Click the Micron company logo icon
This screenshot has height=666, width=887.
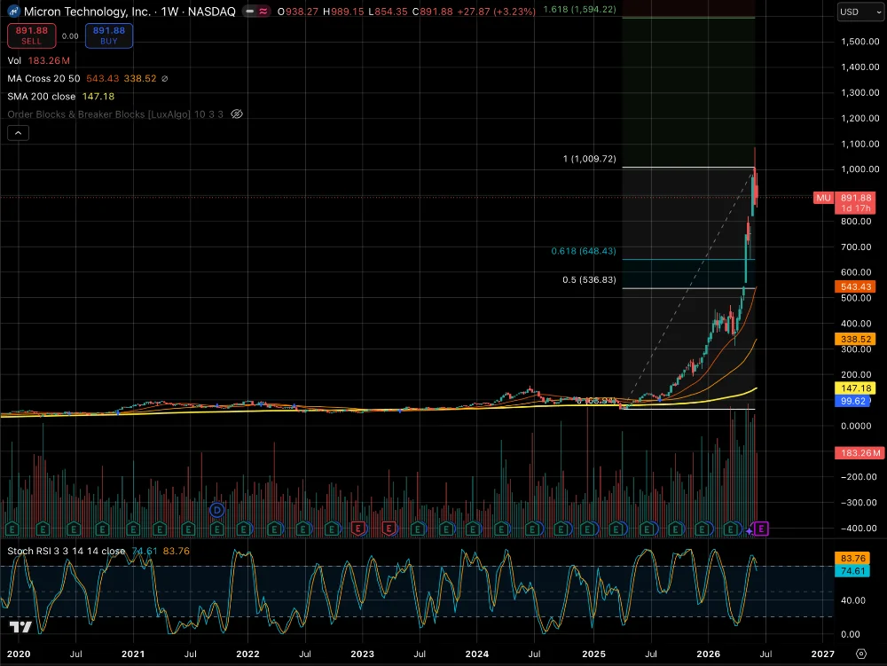(x=13, y=12)
